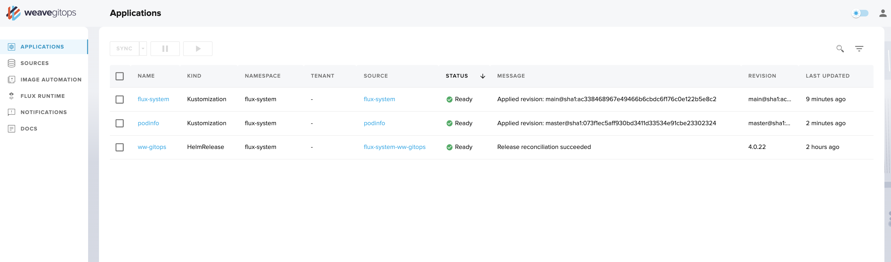Open flux-system source link
The width and height of the screenshot is (891, 262).
[379, 99]
